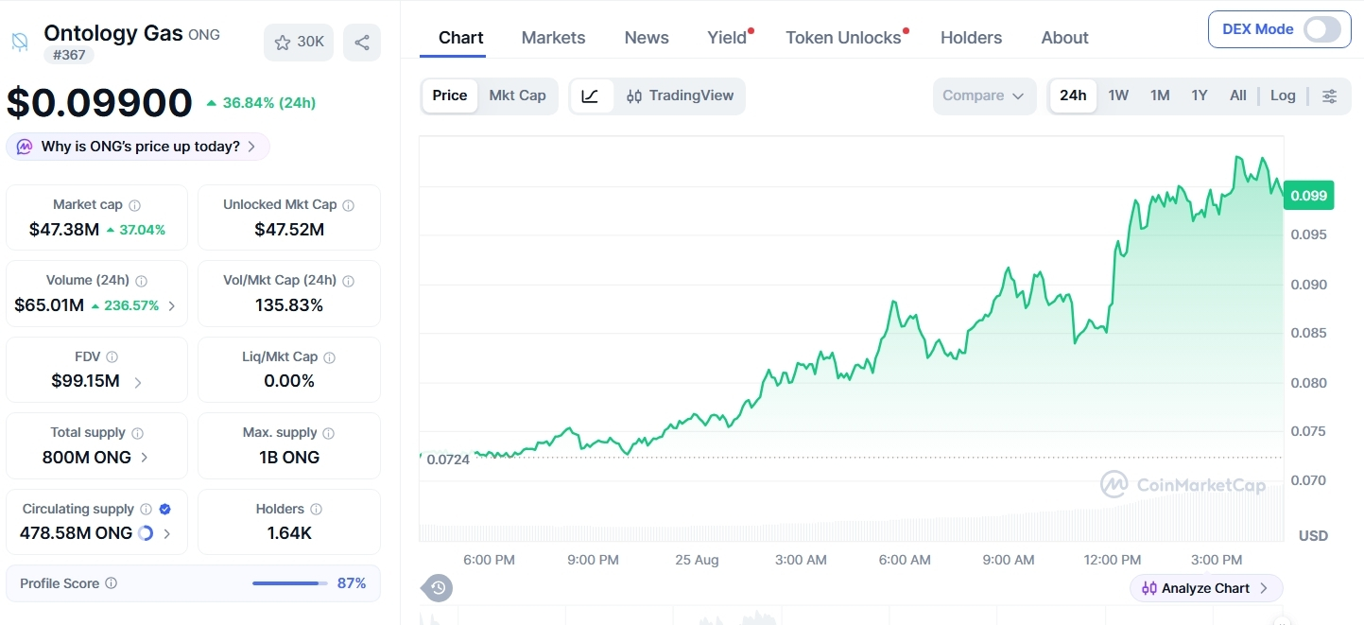Image resolution: width=1364 pixels, height=625 pixels.
Task: Expand the FDV $99.15M chevron
Action: click(x=138, y=382)
